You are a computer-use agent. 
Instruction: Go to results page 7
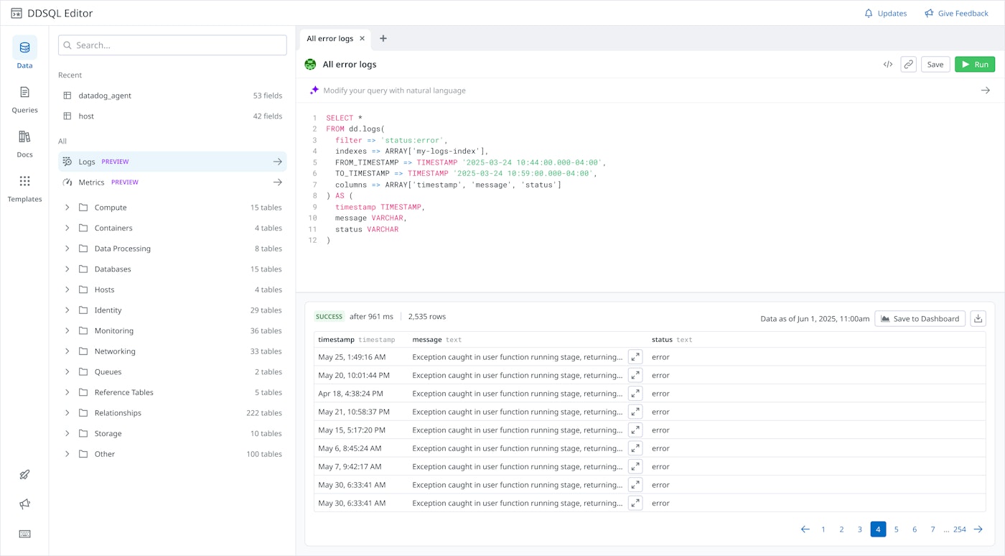pyautogui.click(x=932, y=529)
